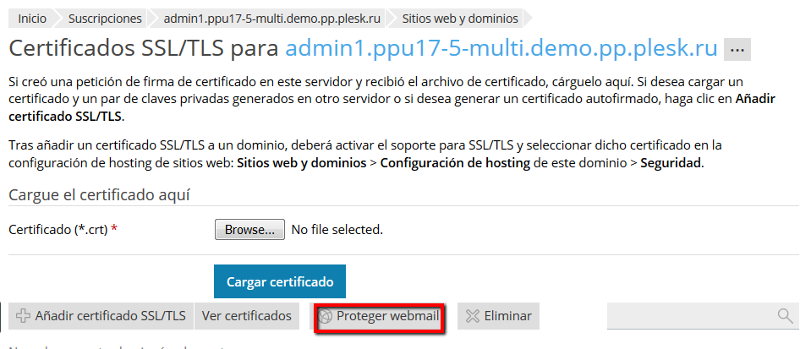
Task: Click the Añadir certificado SSL/TLS button label
Action: click(x=110, y=316)
